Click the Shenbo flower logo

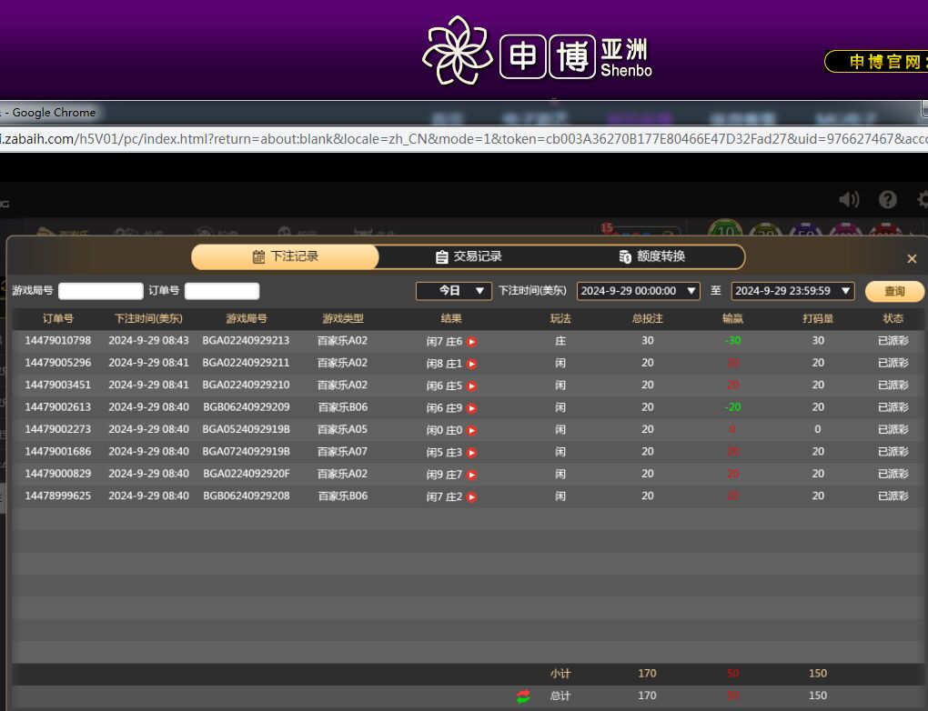(456, 51)
